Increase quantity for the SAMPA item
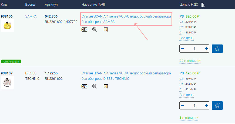This screenshot has height=124, width=235. (x=206, y=49)
